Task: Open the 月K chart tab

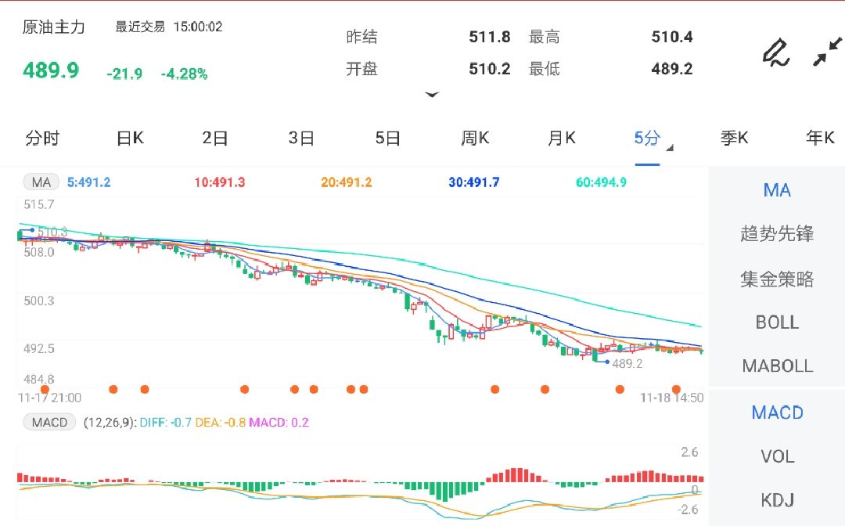Action: (561, 139)
